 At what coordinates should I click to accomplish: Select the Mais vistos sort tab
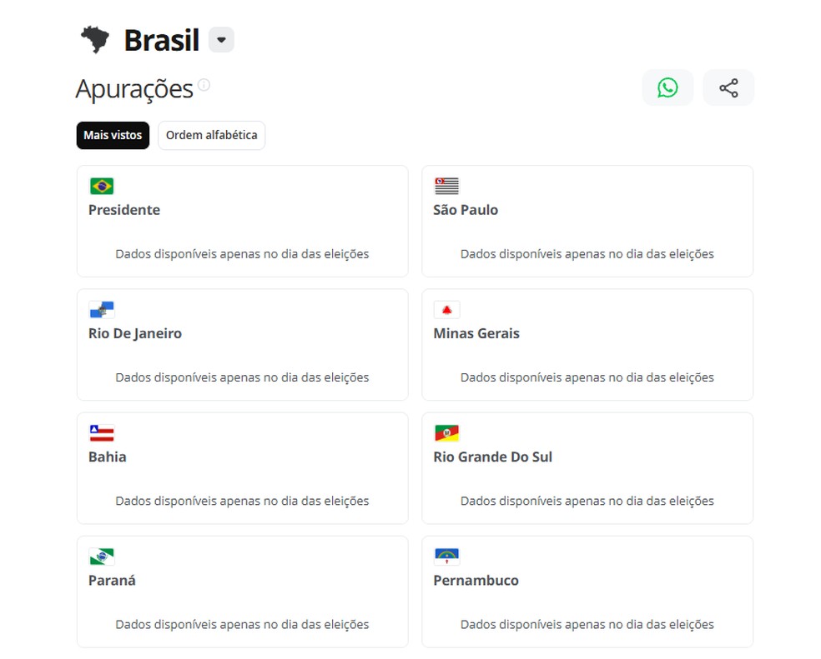[x=113, y=136]
